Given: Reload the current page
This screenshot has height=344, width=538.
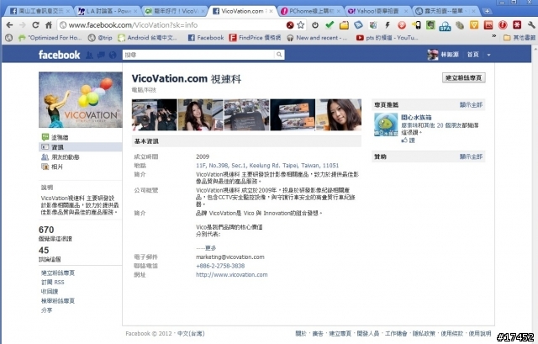Looking at the screenshot, I should point(35,25).
